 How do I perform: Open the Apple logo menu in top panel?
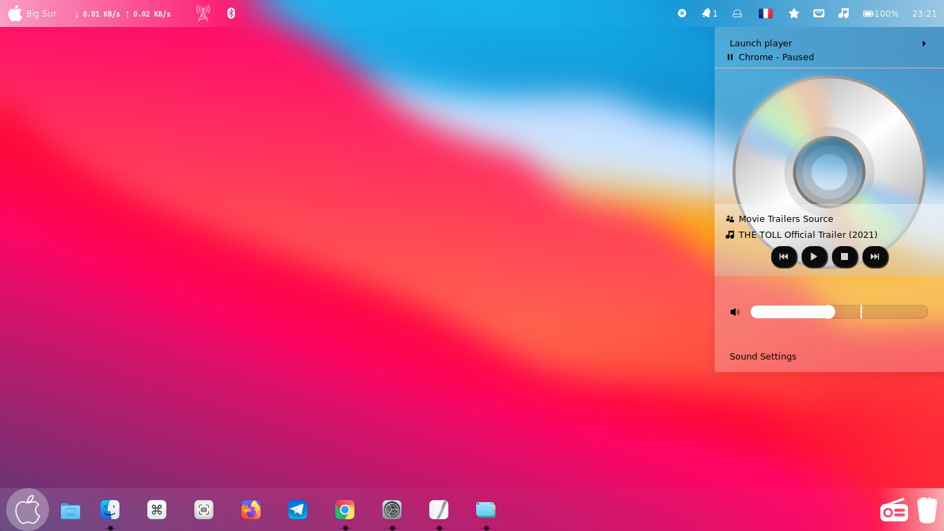(x=15, y=13)
